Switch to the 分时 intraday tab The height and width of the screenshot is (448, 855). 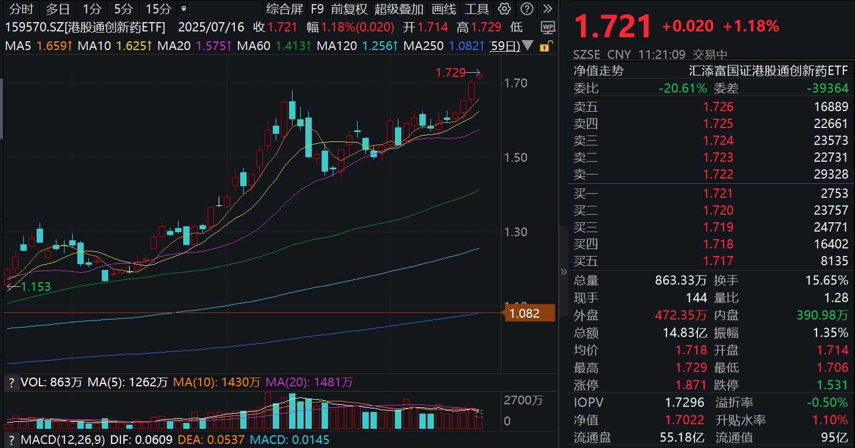click(21, 9)
